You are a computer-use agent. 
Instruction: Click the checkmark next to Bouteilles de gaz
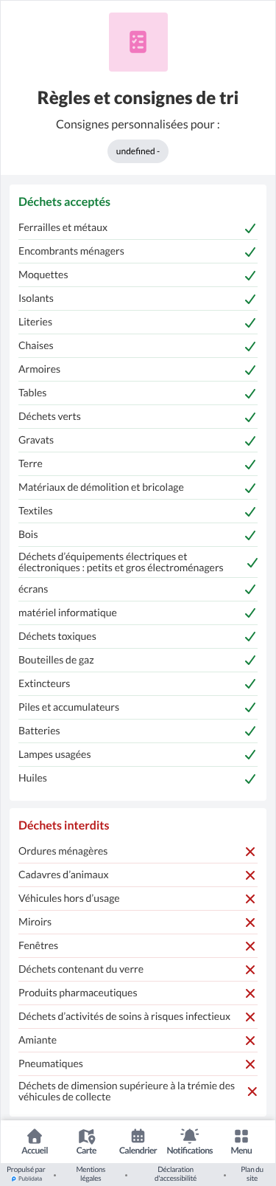coord(250,661)
